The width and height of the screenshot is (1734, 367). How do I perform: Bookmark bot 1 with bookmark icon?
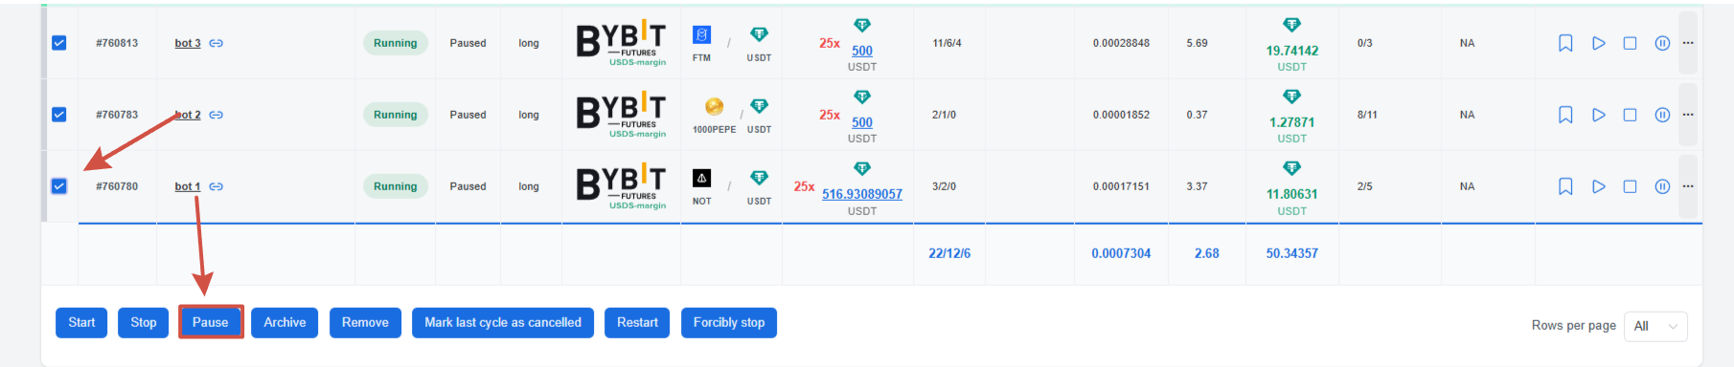click(x=1565, y=186)
